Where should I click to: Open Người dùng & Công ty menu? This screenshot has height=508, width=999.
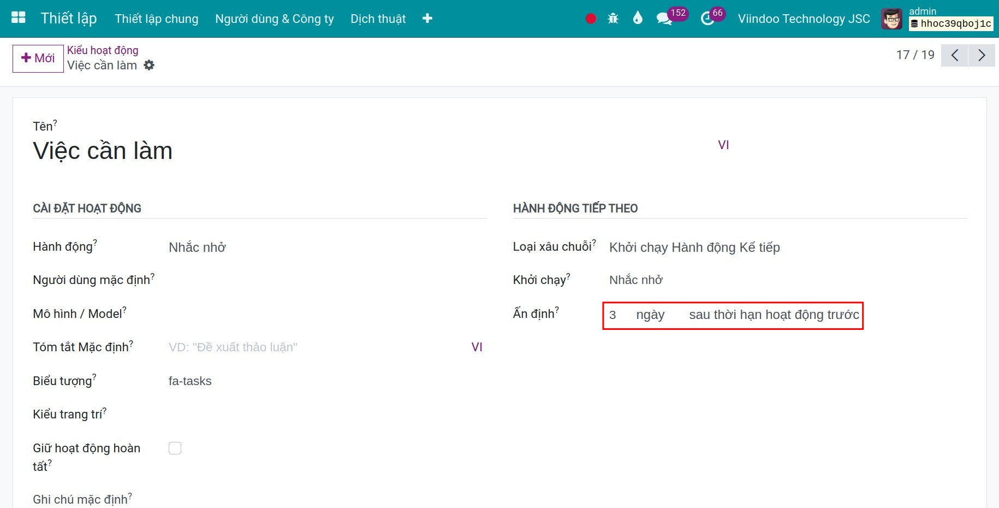(x=275, y=19)
